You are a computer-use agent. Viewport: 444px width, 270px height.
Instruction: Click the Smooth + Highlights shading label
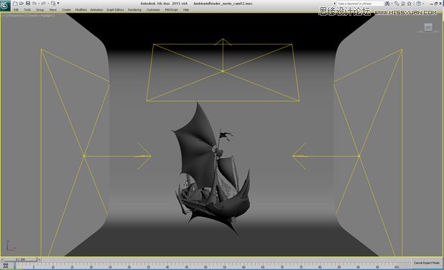[x=41, y=16]
